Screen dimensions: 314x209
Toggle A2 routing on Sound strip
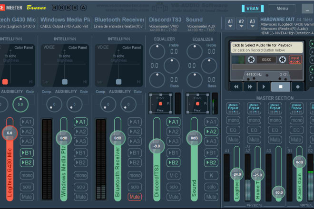click(x=211, y=132)
